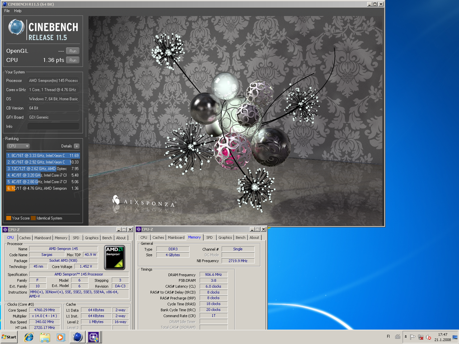The image size is (459, 344).
Task: Click the GFX Board value GDI Generic
Action: (x=53, y=117)
